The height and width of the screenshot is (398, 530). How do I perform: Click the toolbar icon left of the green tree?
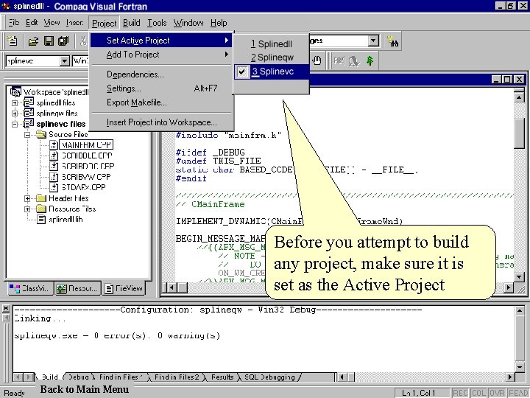[x=354, y=61]
